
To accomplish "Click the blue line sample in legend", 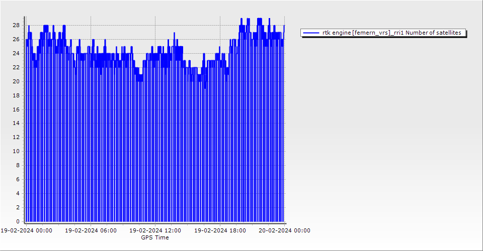I will pos(311,33).
